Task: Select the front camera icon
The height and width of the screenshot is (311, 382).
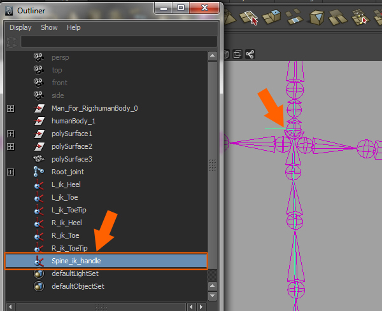Action: (x=38, y=83)
